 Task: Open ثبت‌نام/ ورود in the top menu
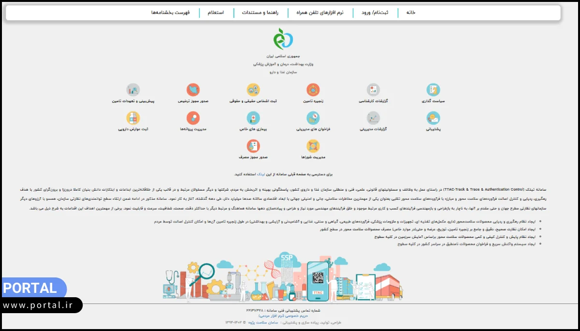[375, 13]
